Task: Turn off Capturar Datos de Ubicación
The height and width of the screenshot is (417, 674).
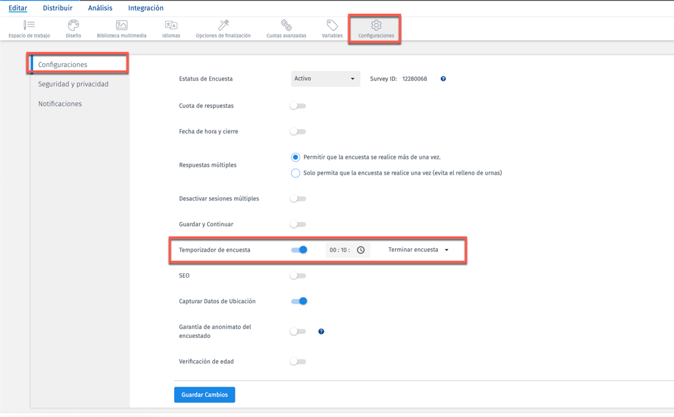Action: point(301,301)
